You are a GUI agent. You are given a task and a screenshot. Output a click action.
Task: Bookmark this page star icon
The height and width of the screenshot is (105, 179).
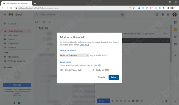134,8
